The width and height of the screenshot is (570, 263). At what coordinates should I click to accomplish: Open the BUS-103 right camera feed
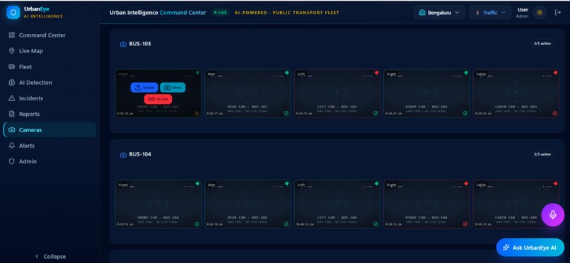pos(426,93)
